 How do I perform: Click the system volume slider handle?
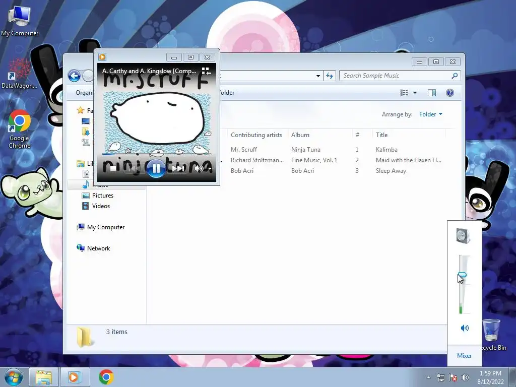[463, 275]
